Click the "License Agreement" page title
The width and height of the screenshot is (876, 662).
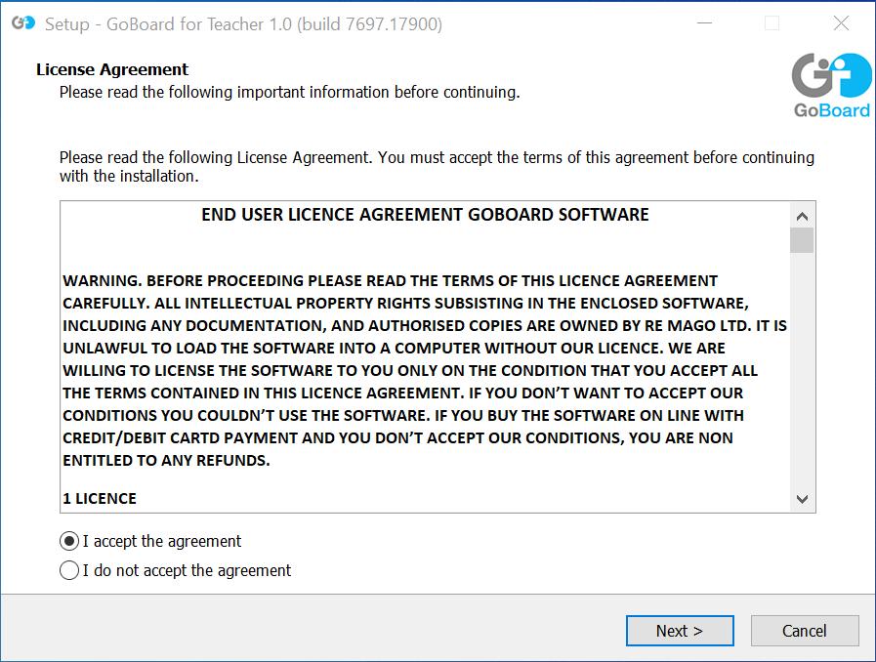[112, 69]
